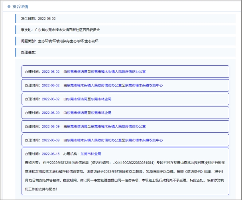Image resolution: width=242 pixels, height=200 pixels.
Task: Click the 告知内容 notice paragraph
Action: point(125,176)
